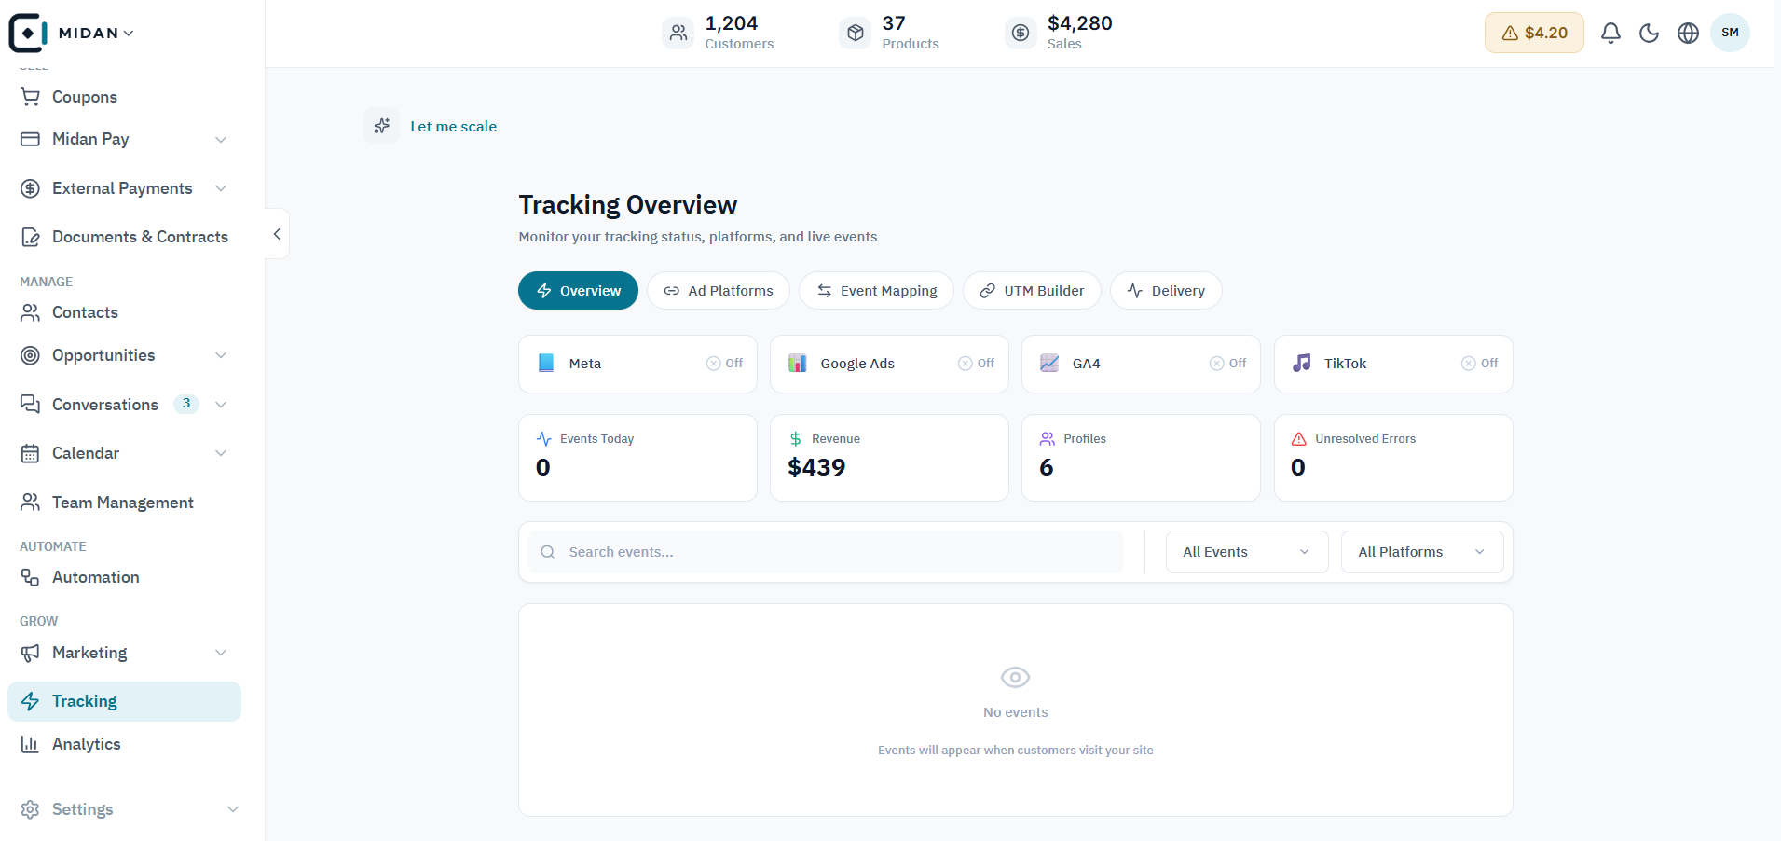Screen dimensions: 1781x841
Task: Switch to the Event Mapping tab
Action: point(876,291)
